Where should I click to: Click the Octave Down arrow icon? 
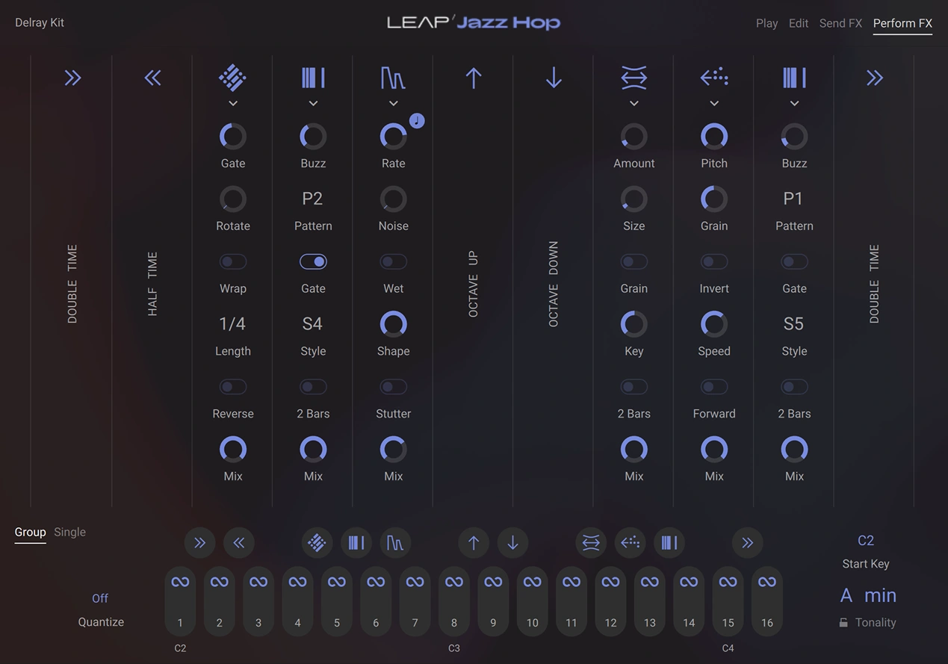pyautogui.click(x=552, y=77)
